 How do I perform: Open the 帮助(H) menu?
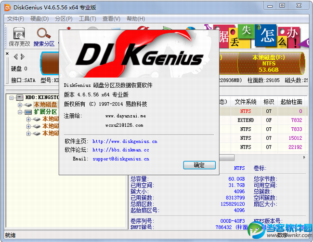(136, 19)
